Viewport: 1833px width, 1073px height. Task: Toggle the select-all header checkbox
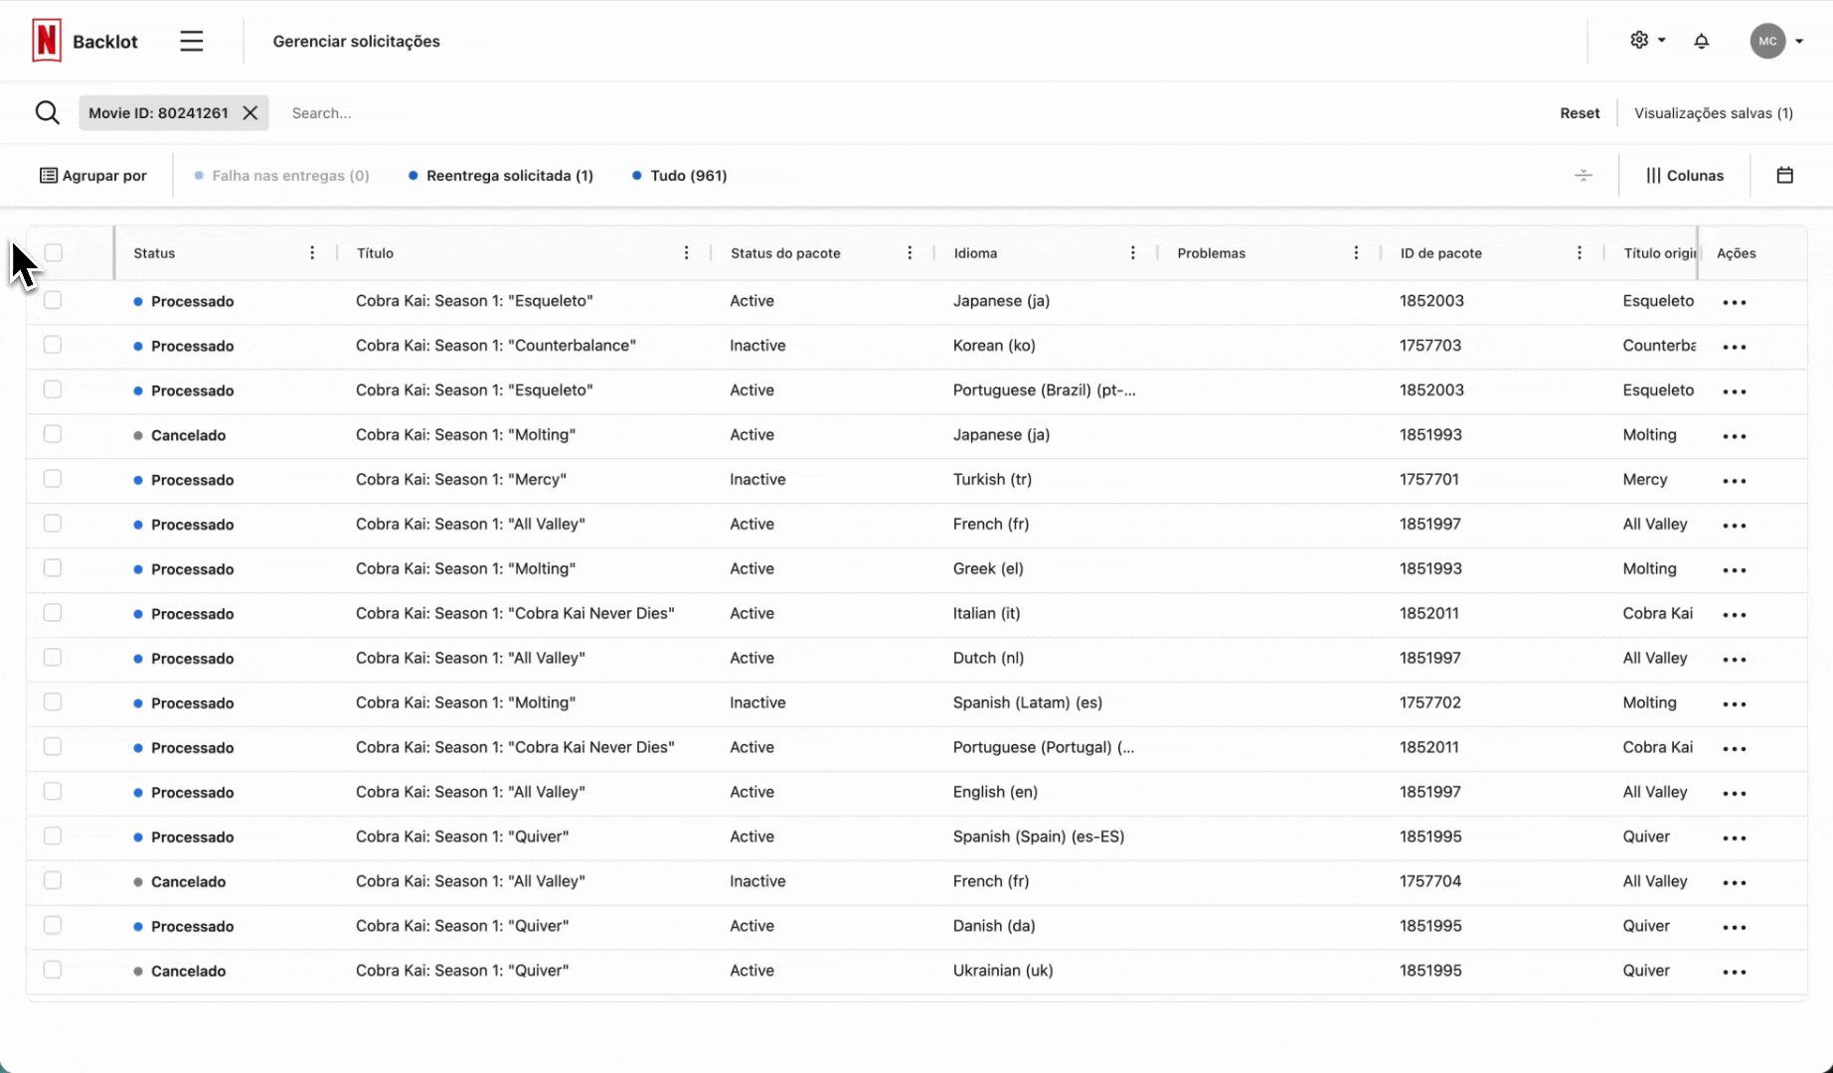point(54,253)
